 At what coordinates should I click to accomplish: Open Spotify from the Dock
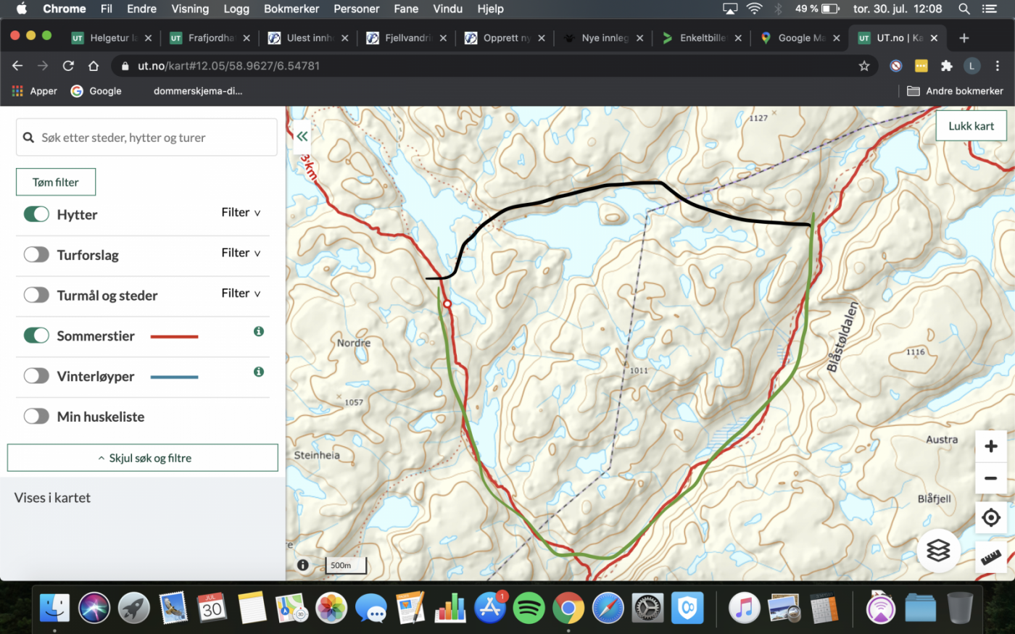point(529,608)
